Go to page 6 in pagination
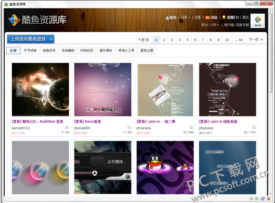The width and height of the screenshot is (275, 203). [195, 40]
